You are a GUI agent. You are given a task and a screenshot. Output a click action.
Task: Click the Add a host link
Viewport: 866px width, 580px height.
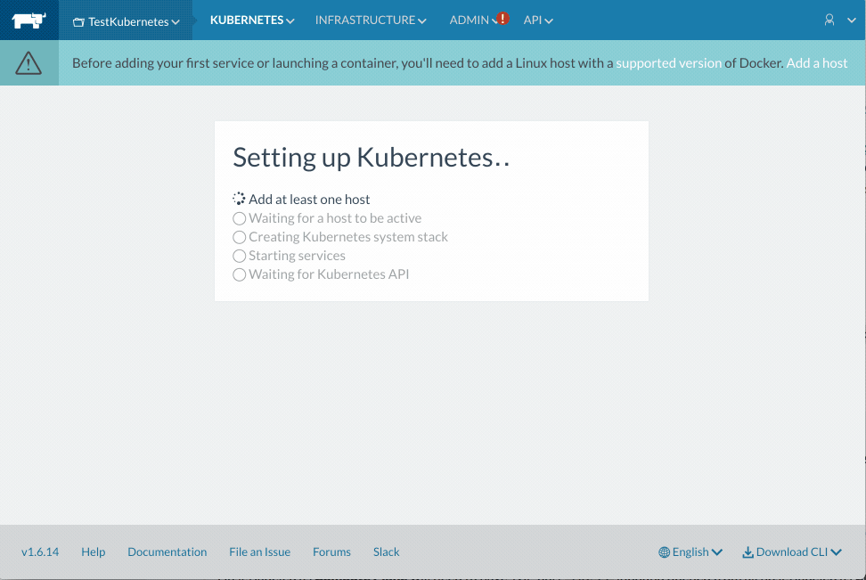(817, 63)
